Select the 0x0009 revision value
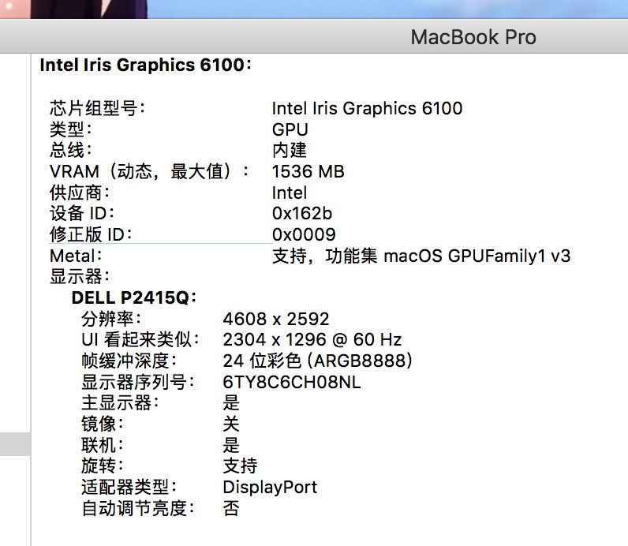 click(304, 234)
